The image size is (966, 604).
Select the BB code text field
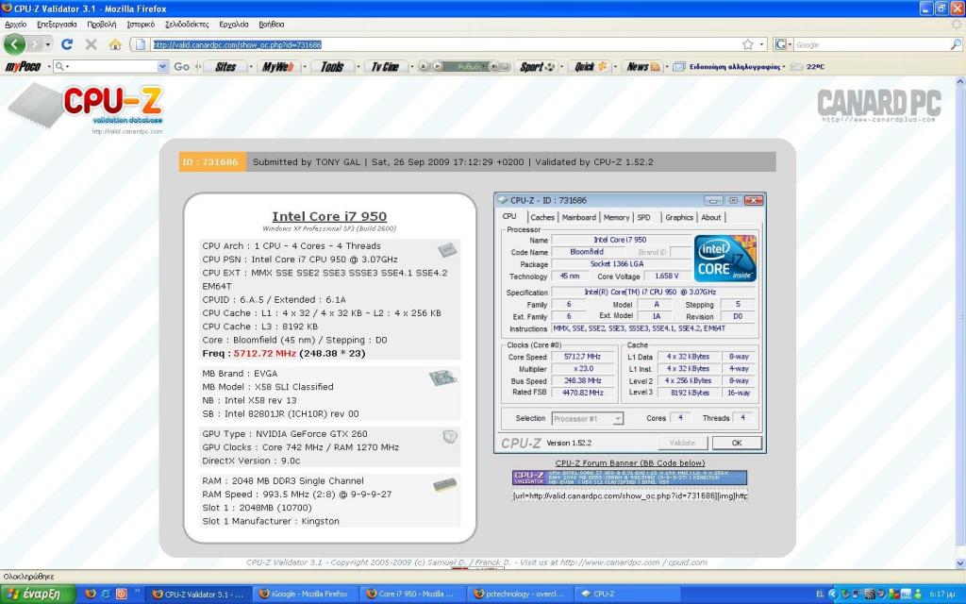pos(629,495)
